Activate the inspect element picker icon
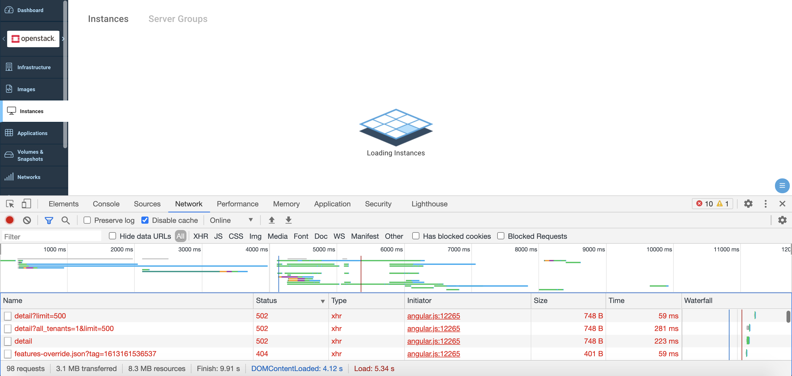The width and height of the screenshot is (792, 376). tap(10, 204)
